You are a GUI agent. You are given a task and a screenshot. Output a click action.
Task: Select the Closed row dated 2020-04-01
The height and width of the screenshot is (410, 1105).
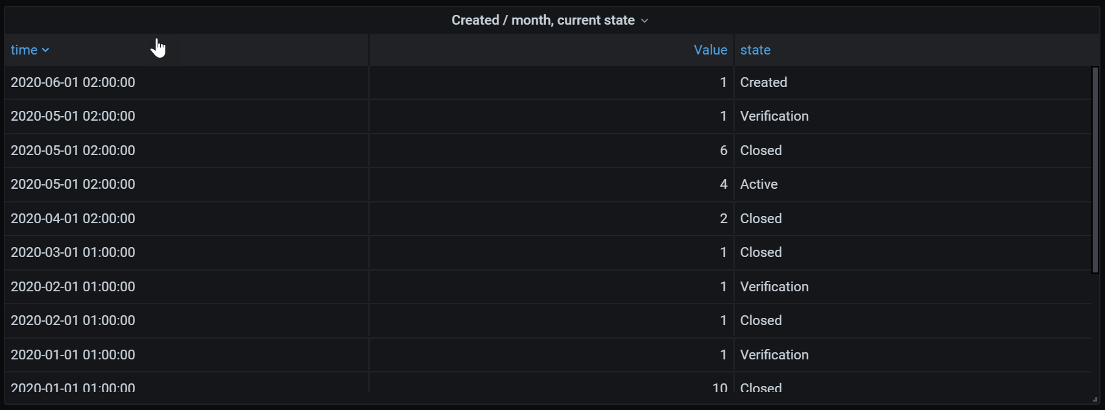point(761,219)
